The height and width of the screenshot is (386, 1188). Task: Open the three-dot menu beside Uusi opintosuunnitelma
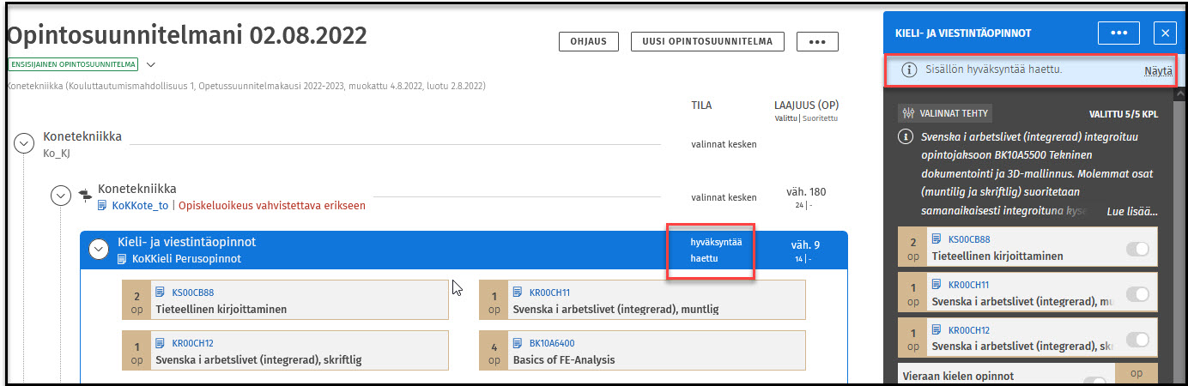tap(816, 41)
